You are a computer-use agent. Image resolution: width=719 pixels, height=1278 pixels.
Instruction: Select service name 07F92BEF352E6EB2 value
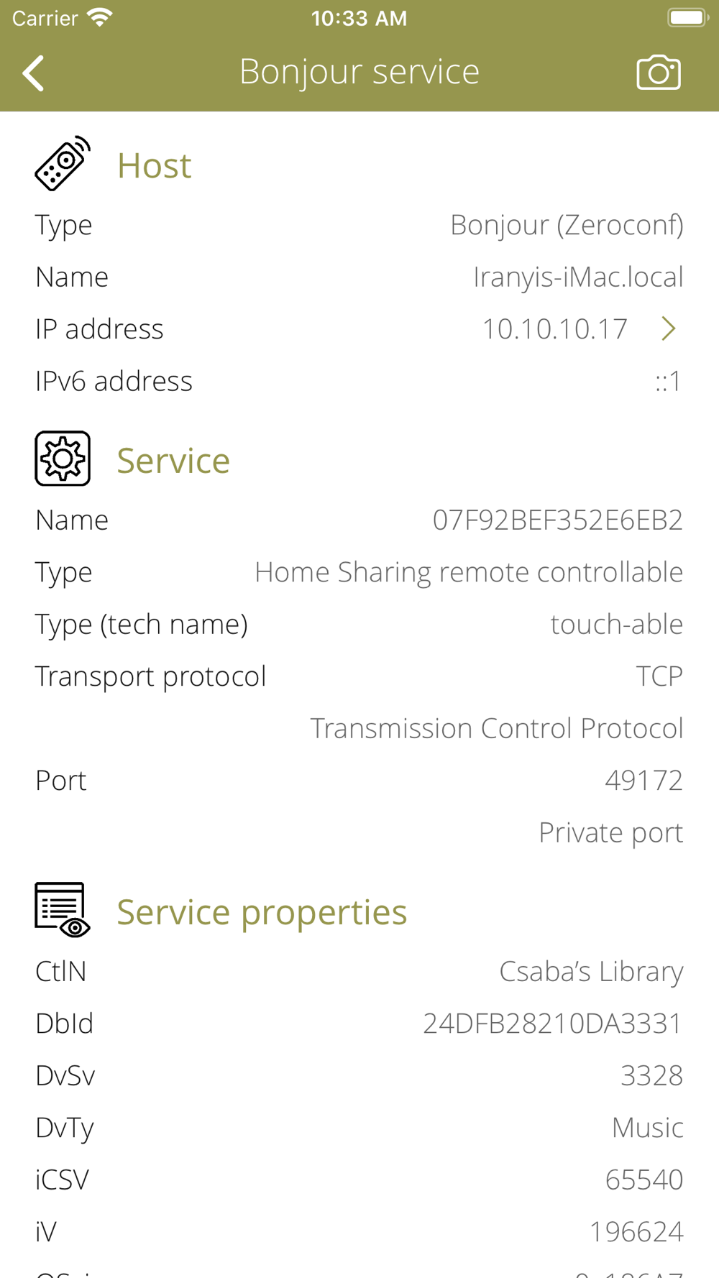pyautogui.click(x=558, y=520)
